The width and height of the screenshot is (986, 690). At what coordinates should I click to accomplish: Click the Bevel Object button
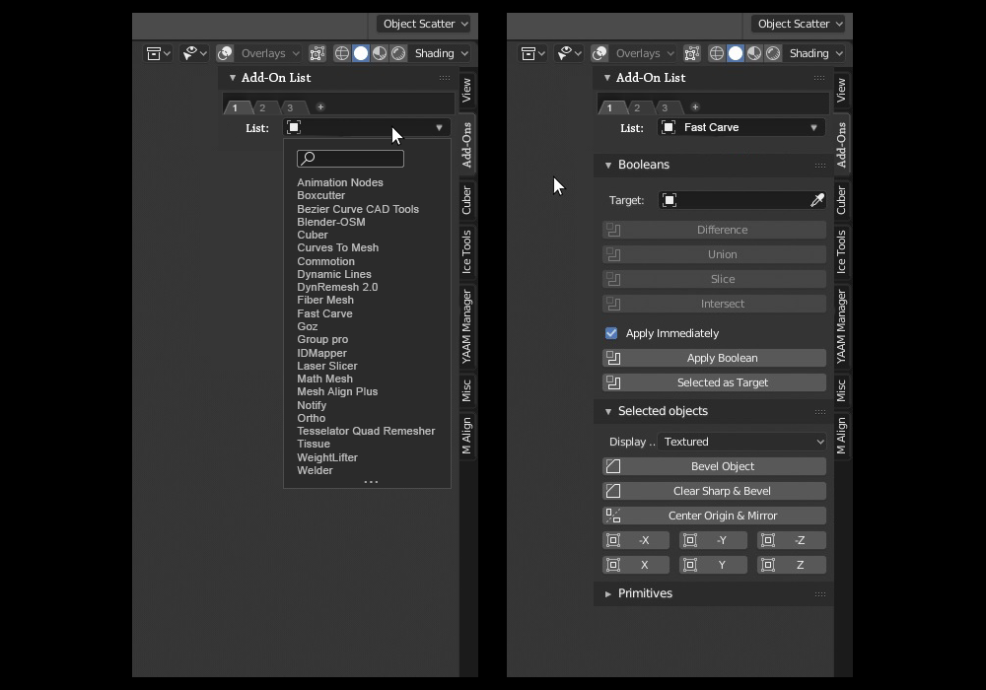pos(714,466)
